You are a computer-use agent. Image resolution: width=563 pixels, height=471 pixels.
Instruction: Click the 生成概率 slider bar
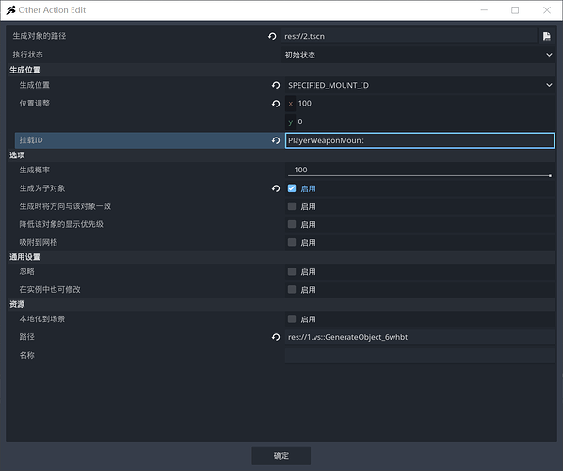pos(419,175)
